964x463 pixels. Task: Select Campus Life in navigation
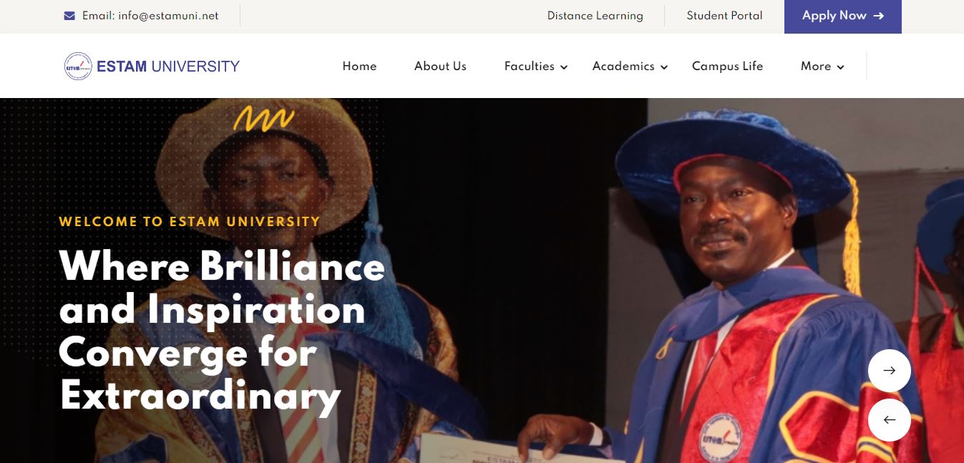(727, 66)
